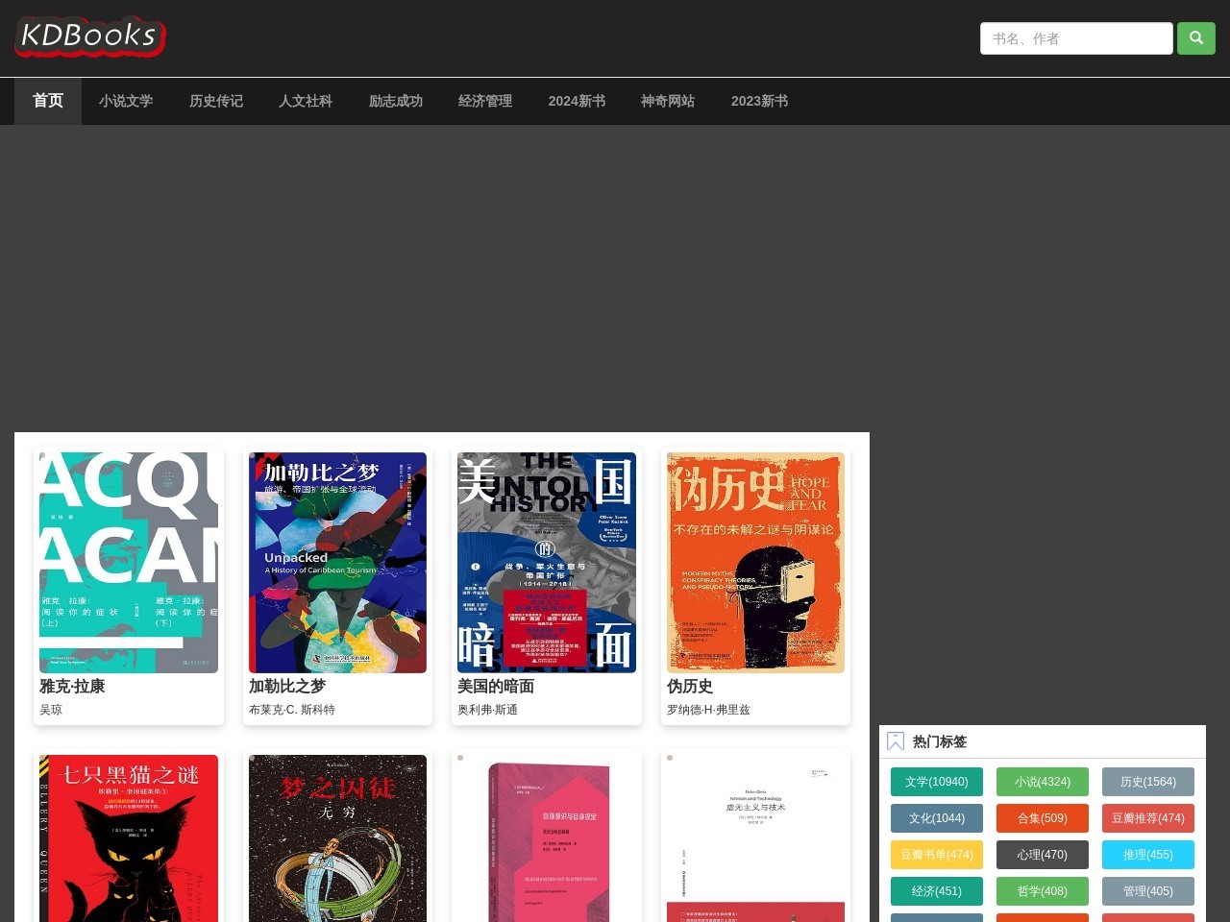Screen dimensions: 1230x922
Task: Go to the 2024新书 section
Action: pyautogui.click(x=577, y=101)
